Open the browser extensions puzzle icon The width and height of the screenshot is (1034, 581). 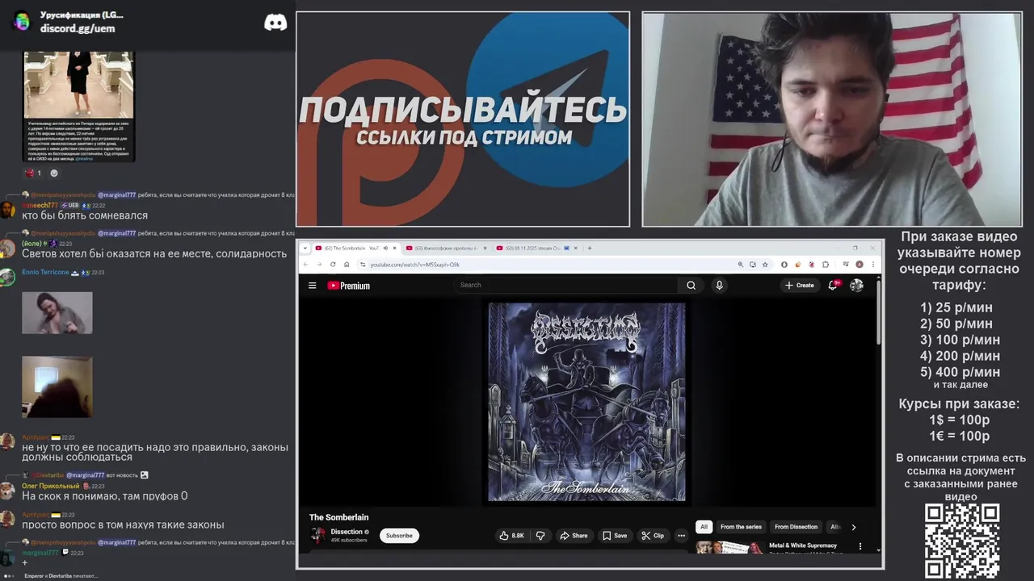point(825,264)
